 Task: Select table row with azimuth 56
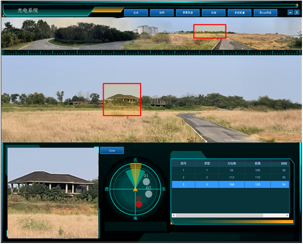click(230, 170)
